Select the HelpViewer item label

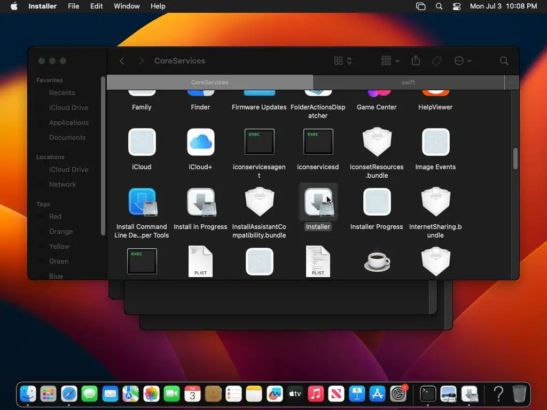(x=435, y=107)
